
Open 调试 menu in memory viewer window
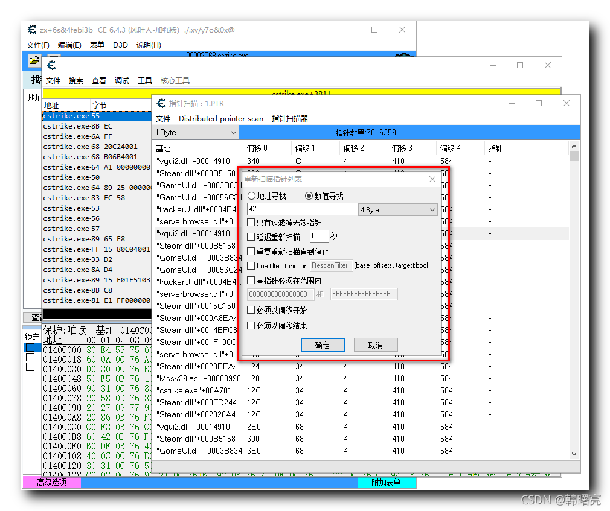122,80
